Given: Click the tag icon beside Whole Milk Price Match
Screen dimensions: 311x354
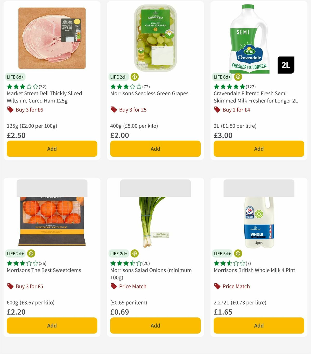Looking at the screenshot, I should point(217,286).
